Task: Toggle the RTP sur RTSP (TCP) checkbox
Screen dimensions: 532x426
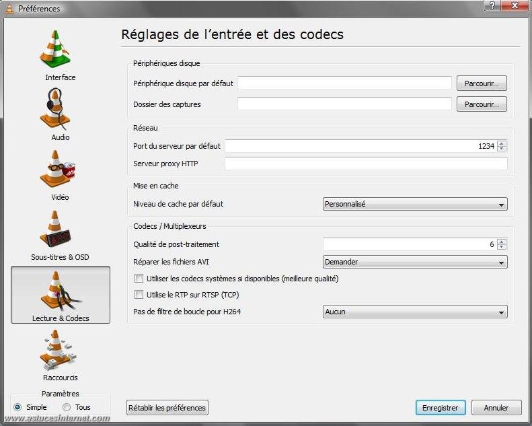Action: [x=139, y=295]
